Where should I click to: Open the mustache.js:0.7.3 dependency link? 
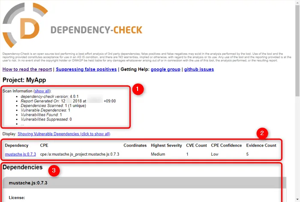19,154
